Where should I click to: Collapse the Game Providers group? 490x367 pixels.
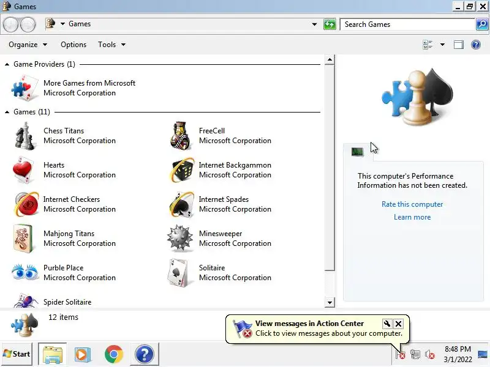click(7, 64)
